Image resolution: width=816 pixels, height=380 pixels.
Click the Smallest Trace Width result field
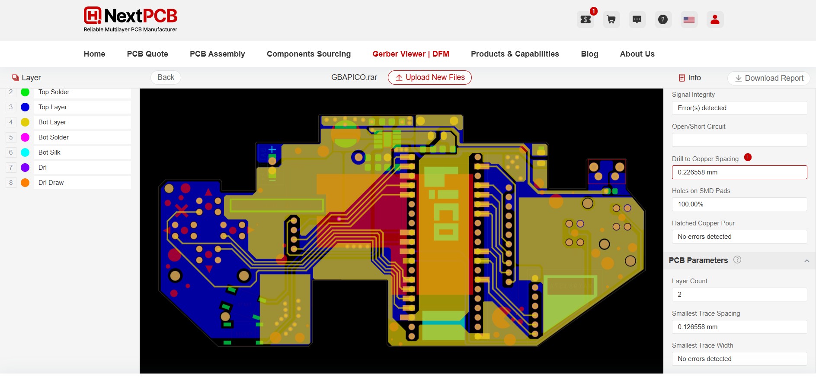[739, 359]
